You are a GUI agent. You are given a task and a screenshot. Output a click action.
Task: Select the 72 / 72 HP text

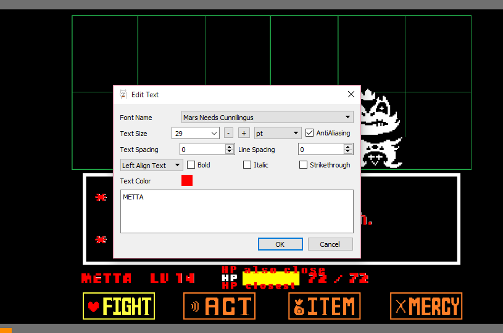coord(338,278)
